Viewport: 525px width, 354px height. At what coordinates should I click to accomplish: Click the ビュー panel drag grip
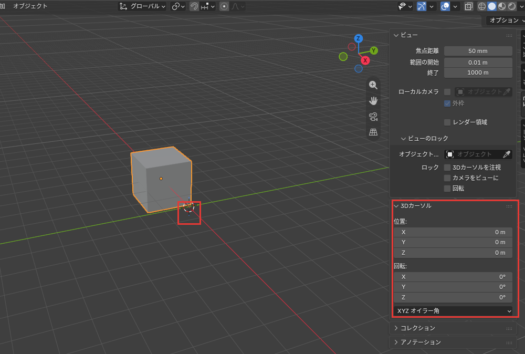(509, 36)
